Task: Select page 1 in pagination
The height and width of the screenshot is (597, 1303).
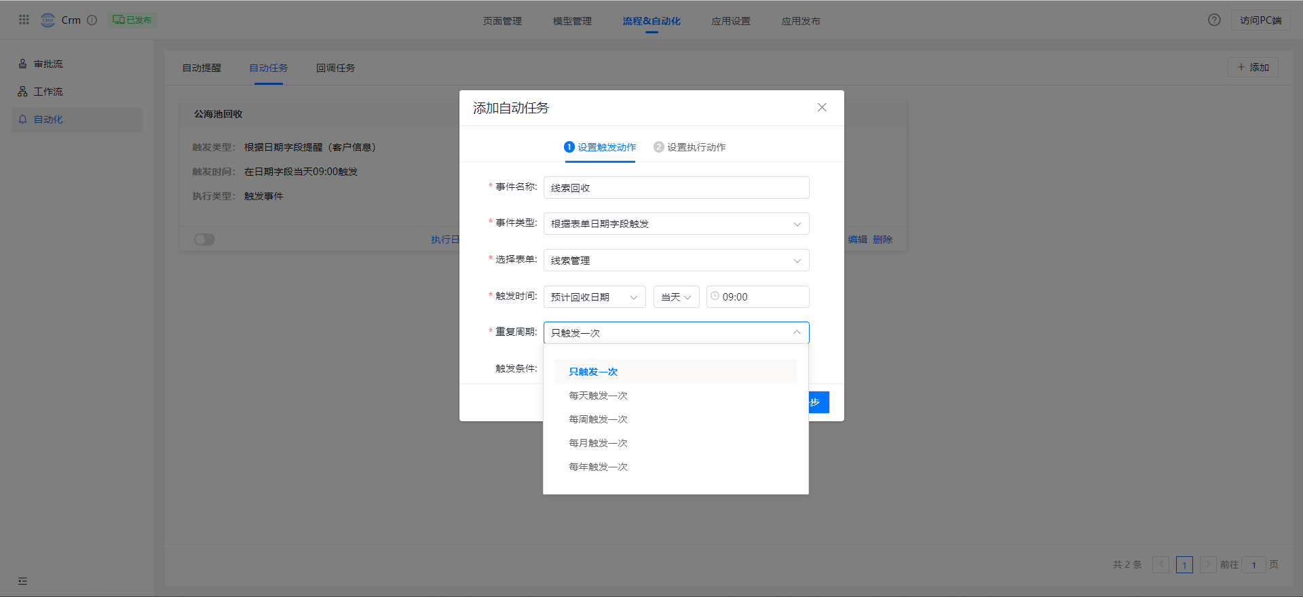Action: pos(1184,564)
